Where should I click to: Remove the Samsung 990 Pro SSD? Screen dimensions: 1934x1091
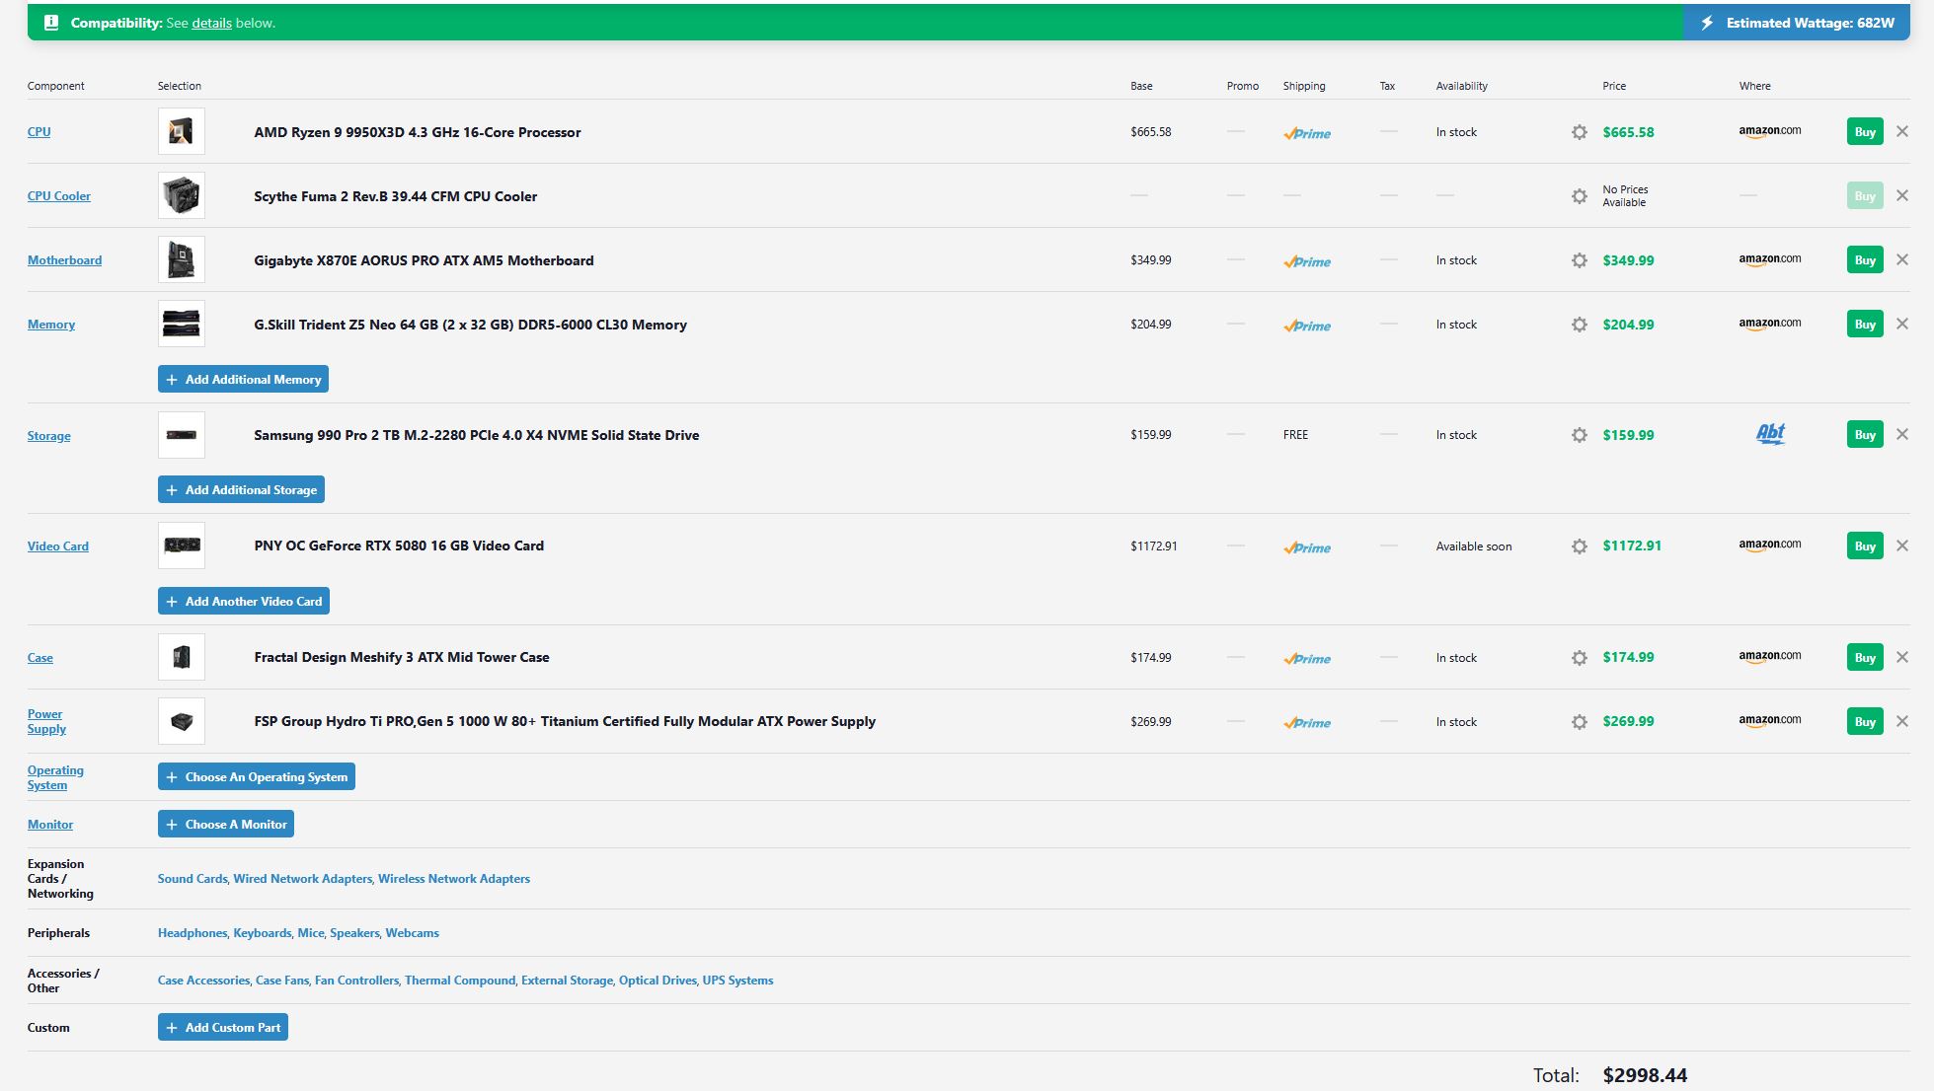click(x=1902, y=434)
